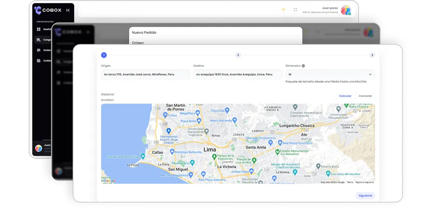Viewport: 439px width, 210px height.
Task: Click the Lima city label on map
Action: click(210, 150)
